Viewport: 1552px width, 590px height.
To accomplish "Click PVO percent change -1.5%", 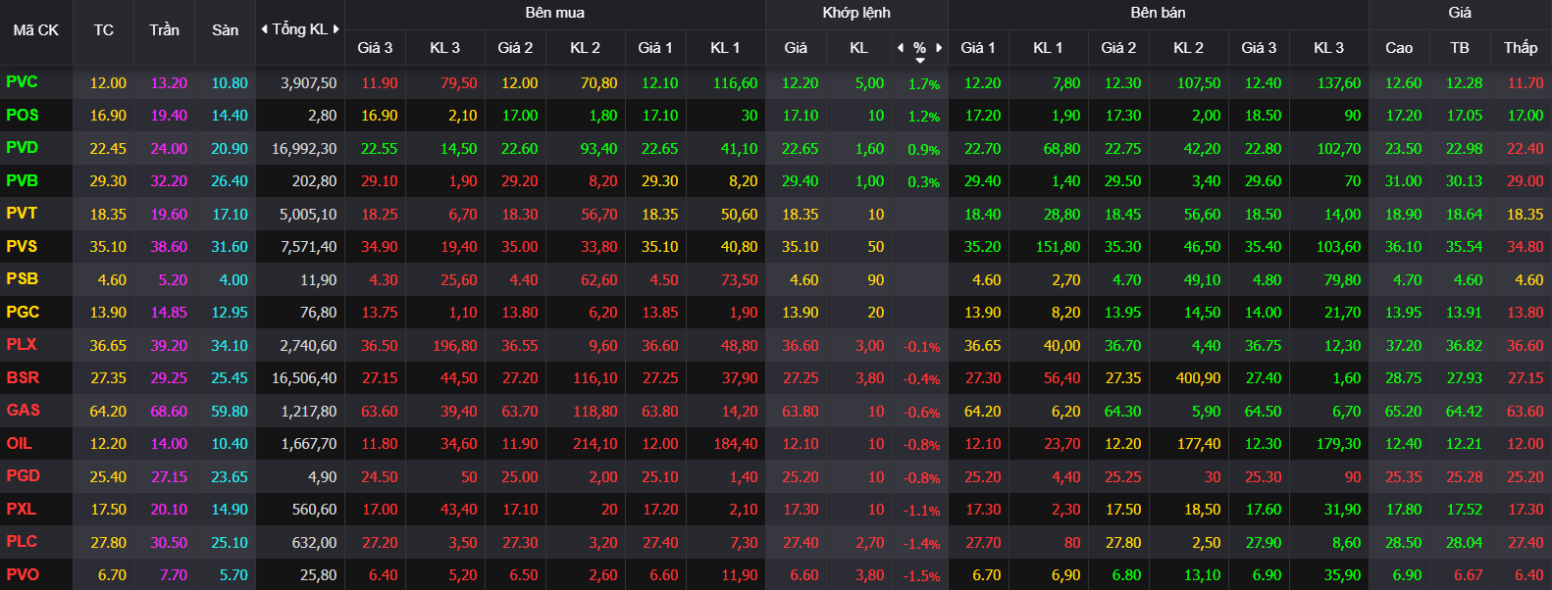I will coord(922,576).
